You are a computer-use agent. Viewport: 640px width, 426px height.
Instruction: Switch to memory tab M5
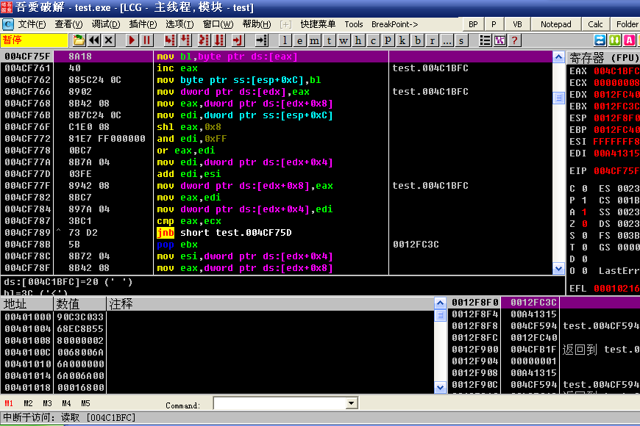coord(86,403)
